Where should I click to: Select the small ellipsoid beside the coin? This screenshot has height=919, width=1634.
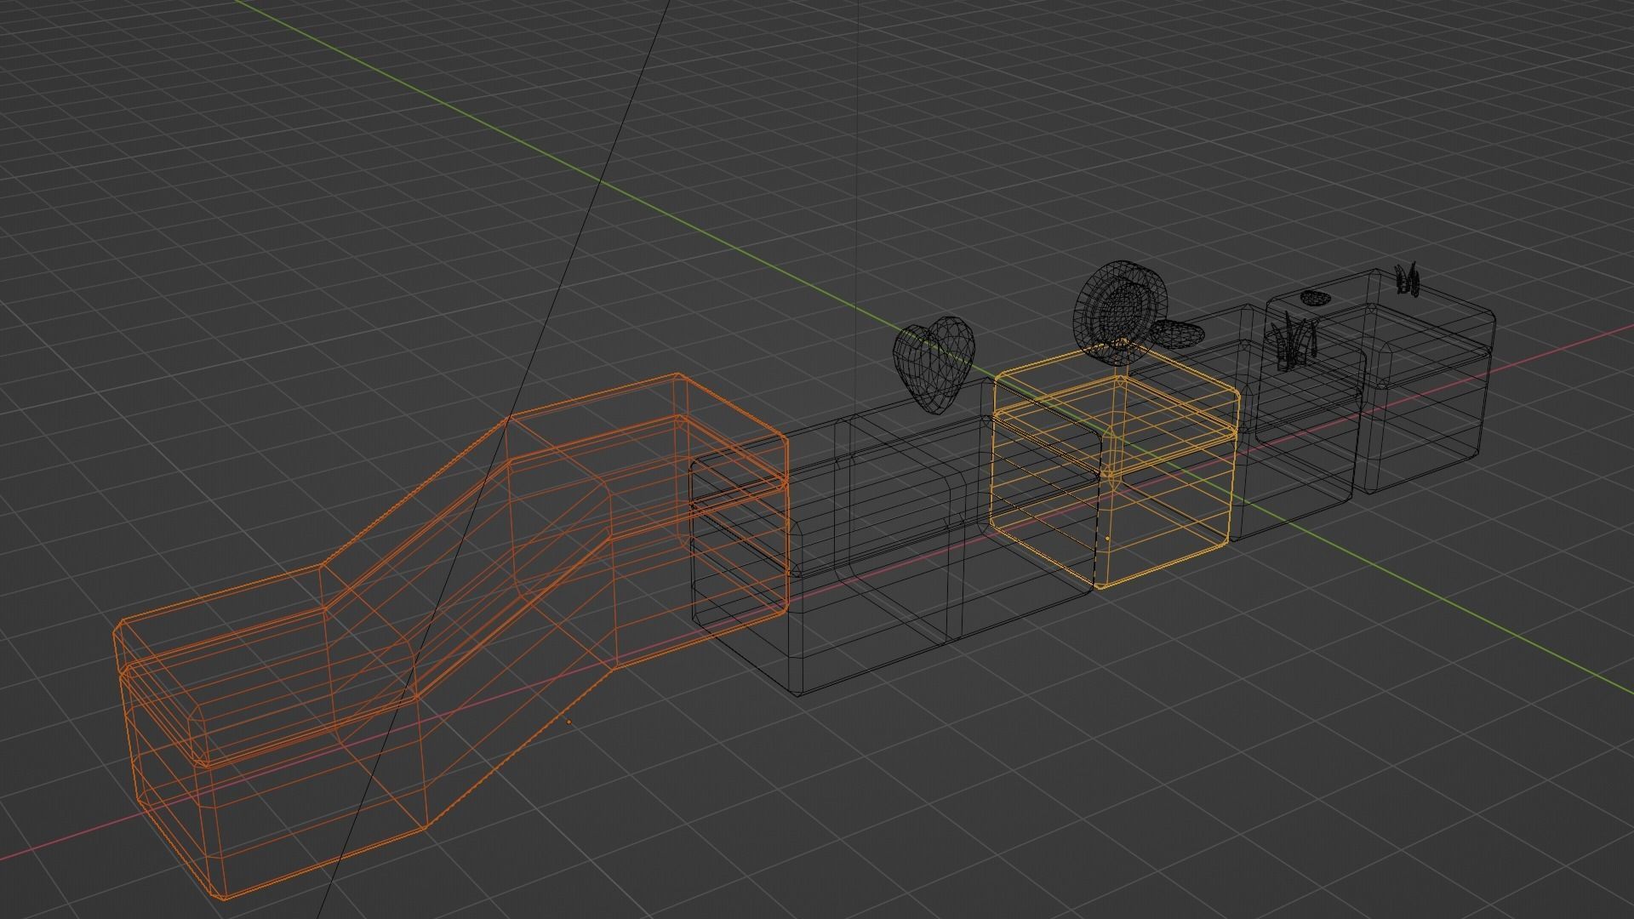(1179, 334)
